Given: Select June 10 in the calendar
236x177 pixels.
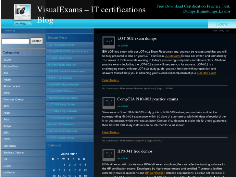Looking at the screenshot, I should [x=75, y=171].
